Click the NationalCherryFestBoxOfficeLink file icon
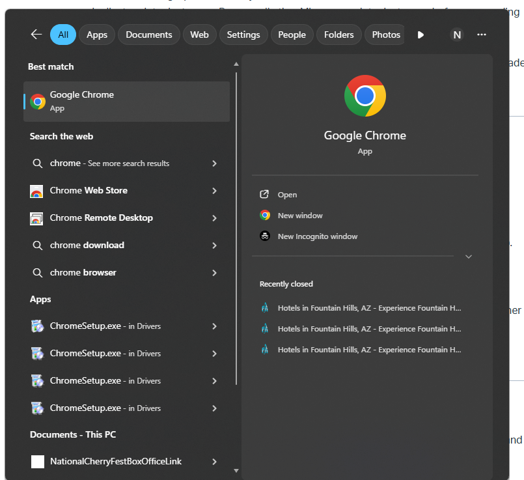 38,462
